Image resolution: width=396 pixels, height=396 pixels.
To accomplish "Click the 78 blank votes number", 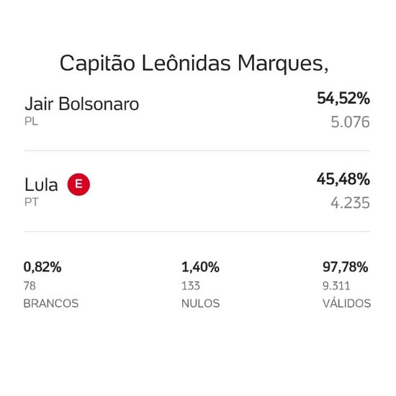I will 30,286.
